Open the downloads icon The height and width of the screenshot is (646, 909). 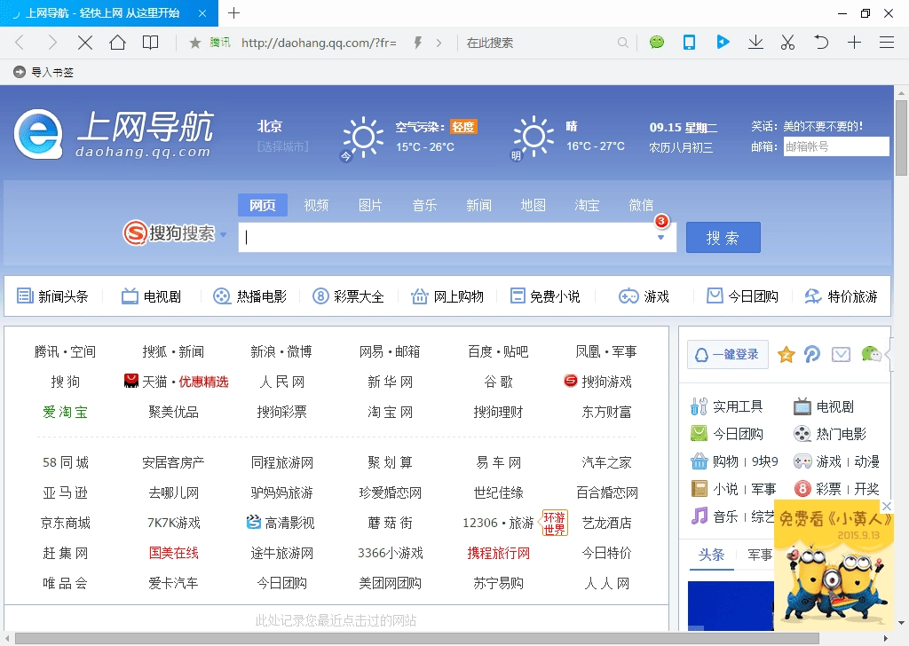coord(755,43)
